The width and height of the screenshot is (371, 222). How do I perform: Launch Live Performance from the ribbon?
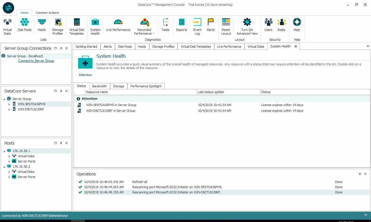click(118, 25)
